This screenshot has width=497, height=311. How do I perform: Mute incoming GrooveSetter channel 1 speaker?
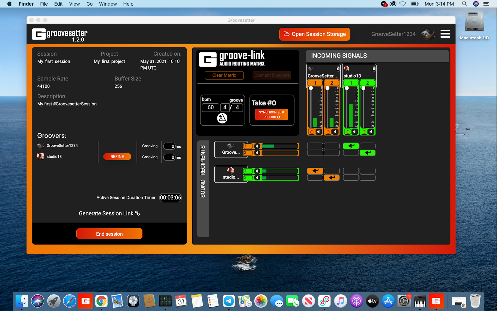tap(318, 132)
